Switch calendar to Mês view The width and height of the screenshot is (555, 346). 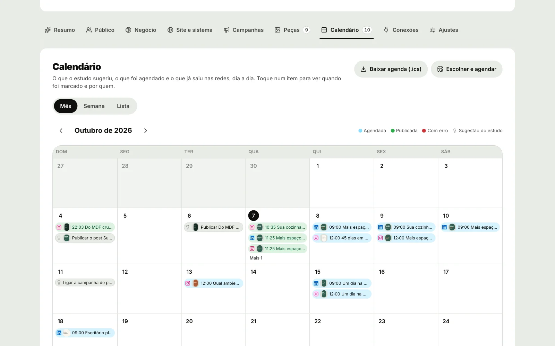point(66,106)
